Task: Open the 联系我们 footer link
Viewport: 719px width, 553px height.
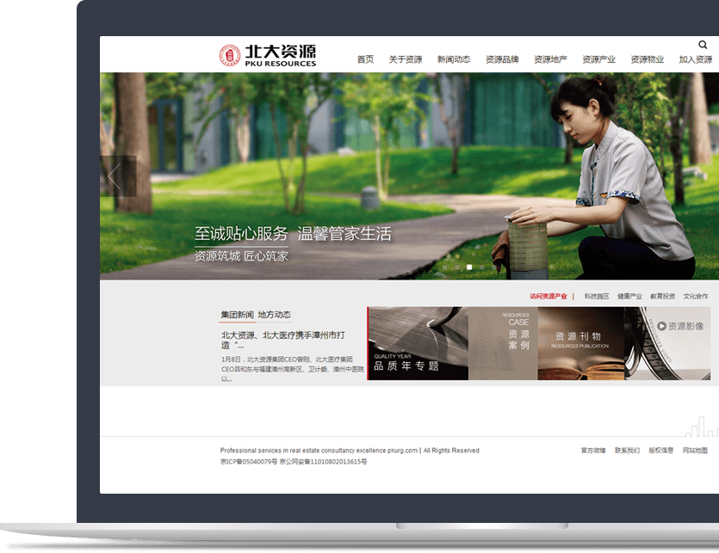Action: [x=627, y=451]
